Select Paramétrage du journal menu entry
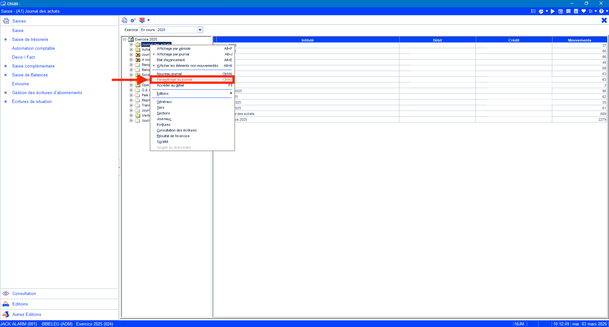The width and height of the screenshot is (609, 327). coord(192,80)
